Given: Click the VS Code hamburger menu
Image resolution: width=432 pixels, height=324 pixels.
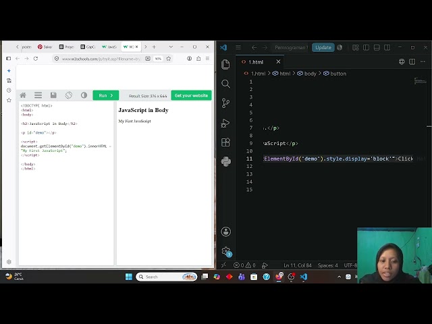Looking at the screenshot, I should tap(238, 47).
